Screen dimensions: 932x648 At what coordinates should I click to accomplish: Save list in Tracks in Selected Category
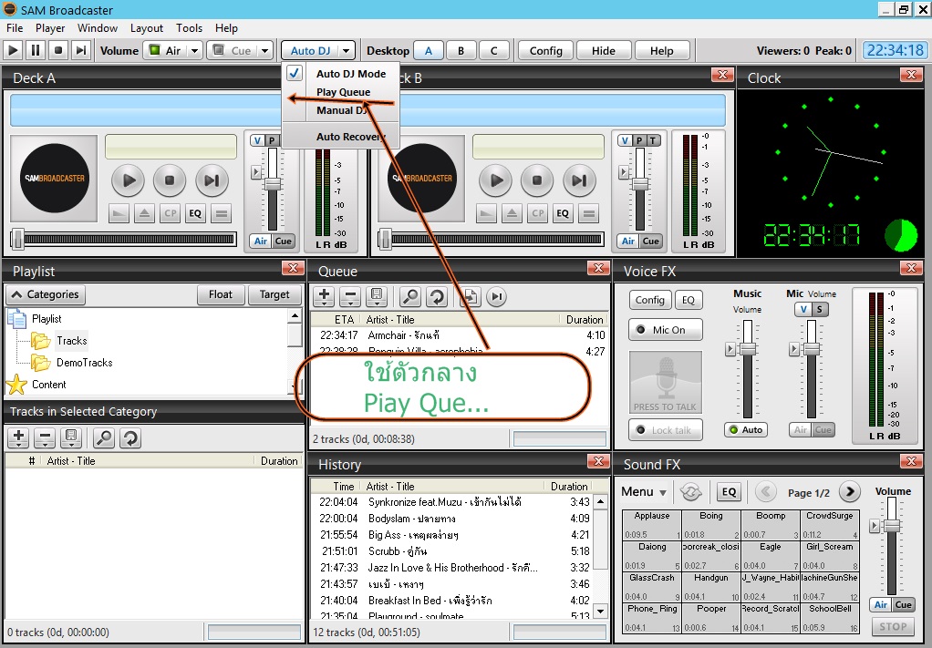[x=71, y=437]
